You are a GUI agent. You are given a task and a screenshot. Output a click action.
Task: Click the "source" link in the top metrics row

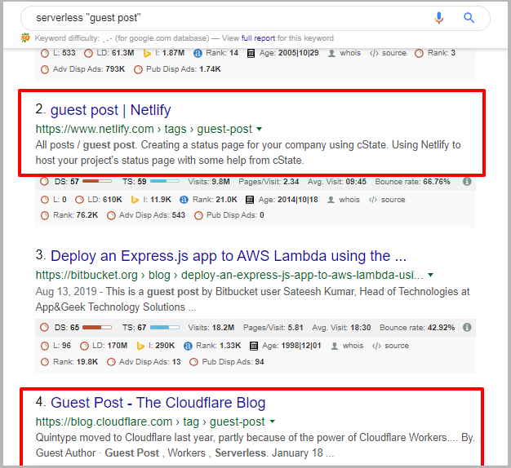pos(393,54)
